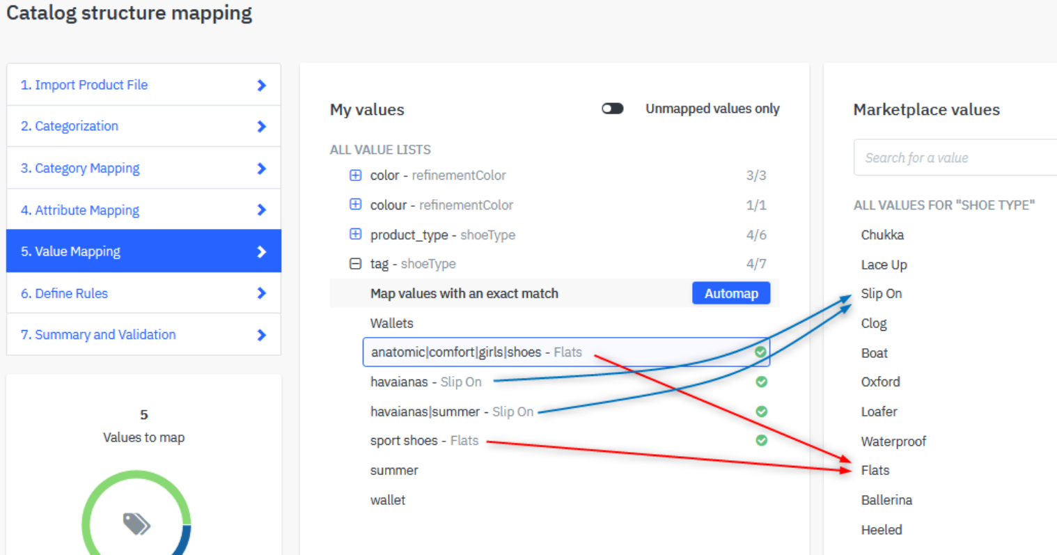1057x555 pixels.
Task: Click the tag icon in progress circle
Action: (136, 524)
